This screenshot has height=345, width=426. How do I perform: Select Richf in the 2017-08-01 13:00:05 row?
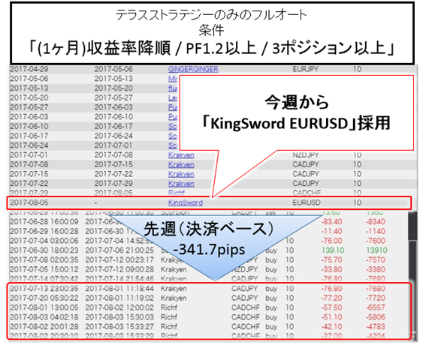(169, 307)
